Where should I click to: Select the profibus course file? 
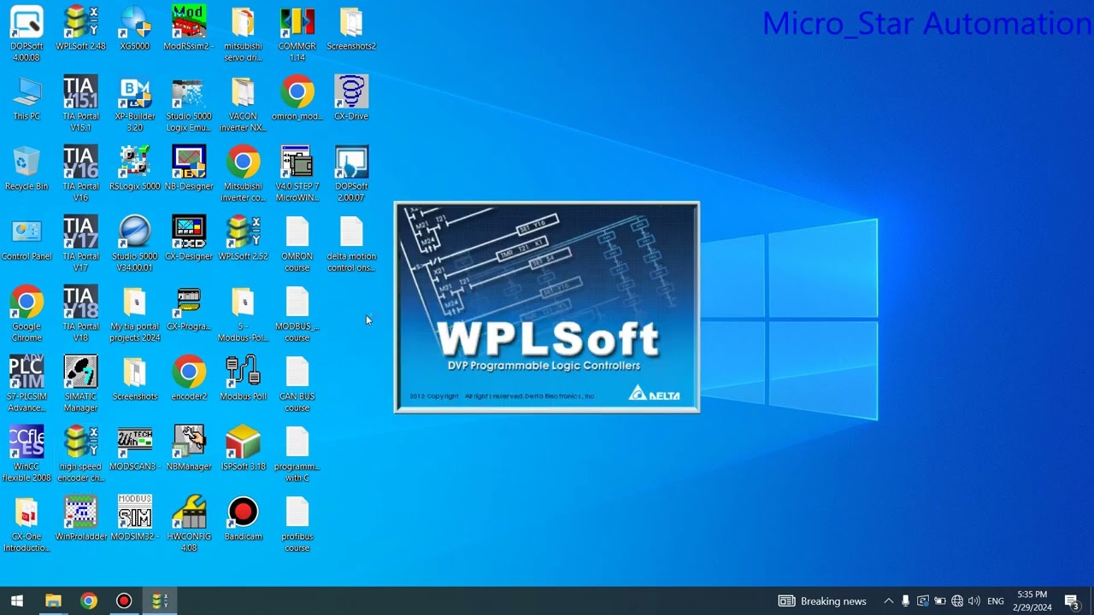[x=297, y=523]
